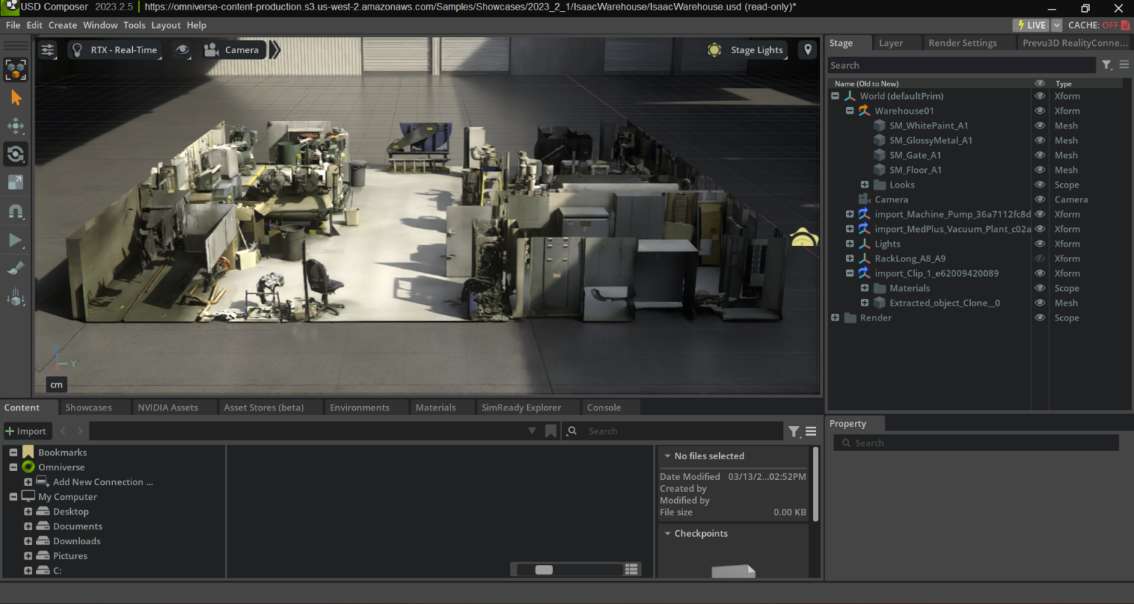This screenshot has width=1134, height=604.
Task: Enable the Snap magnet tool
Action: (16, 211)
